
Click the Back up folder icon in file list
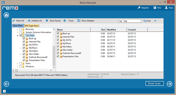pos(61,33)
